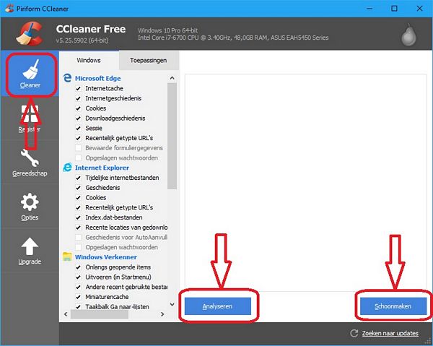Image resolution: width=433 pixels, height=346 pixels.
Task: Click the refresh icon beside update link
Action: [354, 333]
